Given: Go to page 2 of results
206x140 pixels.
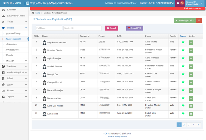Looking at the screenshot, I should coord(184,125).
